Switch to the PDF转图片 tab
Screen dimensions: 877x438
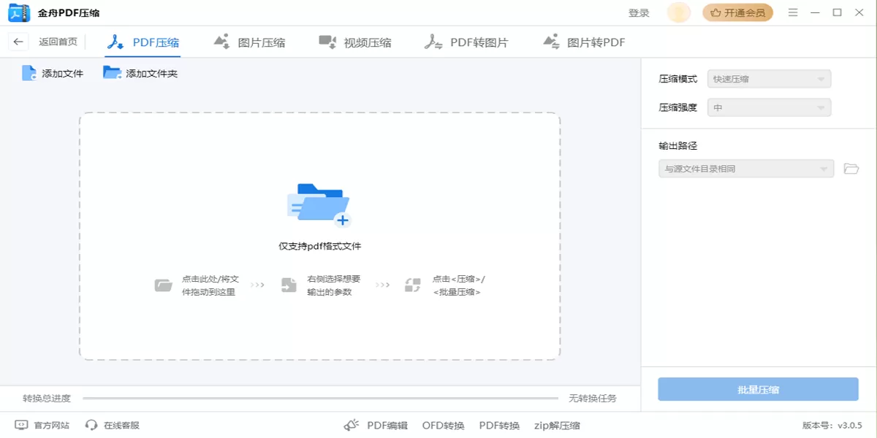(x=466, y=42)
